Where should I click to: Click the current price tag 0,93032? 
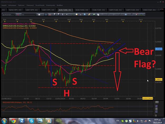pos(159,49)
